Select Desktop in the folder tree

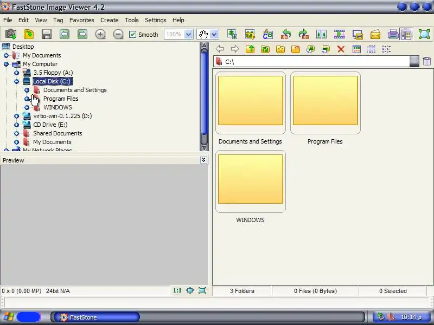23,47
